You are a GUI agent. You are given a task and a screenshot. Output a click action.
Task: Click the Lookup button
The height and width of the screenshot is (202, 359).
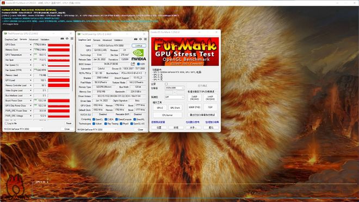pyautogui.click(x=139, y=46)
